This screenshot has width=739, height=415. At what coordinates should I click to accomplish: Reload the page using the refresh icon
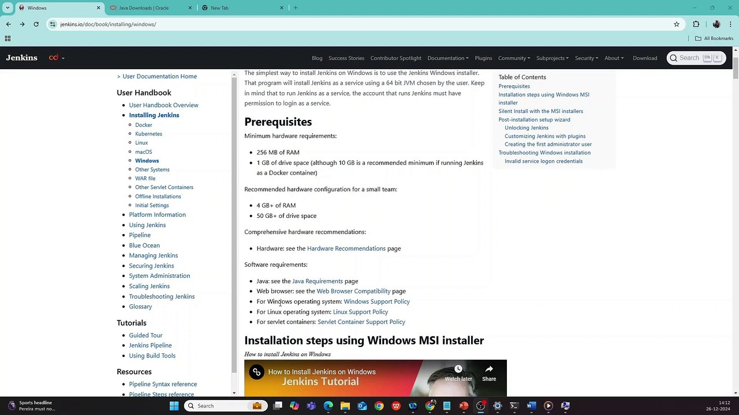[36, 24]
